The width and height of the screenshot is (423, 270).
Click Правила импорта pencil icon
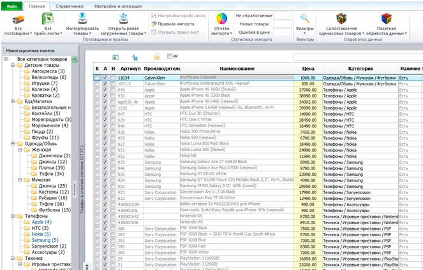[x=154, y=24]
